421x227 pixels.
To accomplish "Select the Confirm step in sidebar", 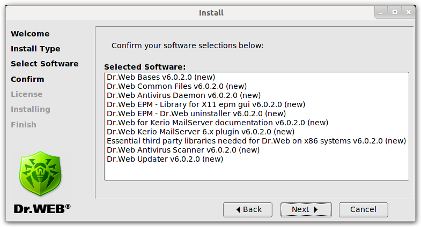I will [27, 79].
